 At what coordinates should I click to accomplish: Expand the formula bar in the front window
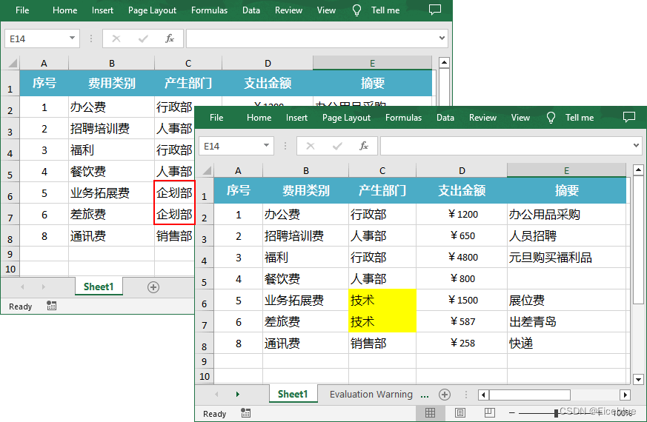[636, 145]
